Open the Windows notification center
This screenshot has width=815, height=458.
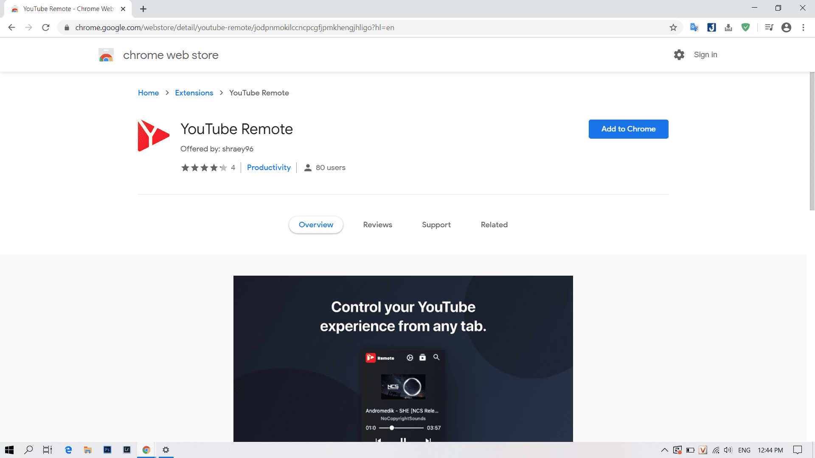[x=798, y=450]
